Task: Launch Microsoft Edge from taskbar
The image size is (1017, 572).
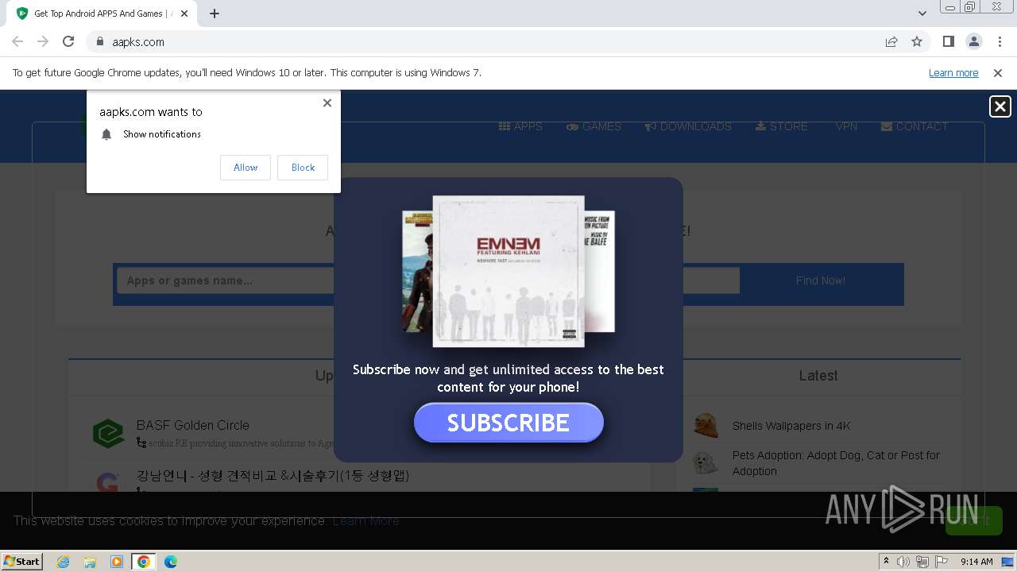Action: (170, 562)
